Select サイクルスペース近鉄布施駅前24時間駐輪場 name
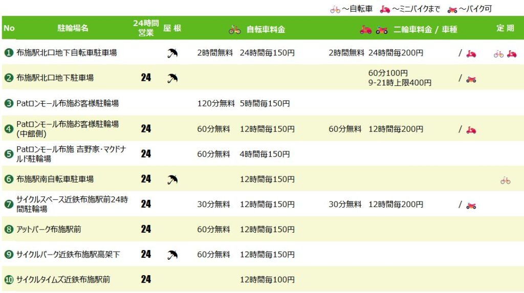The image size is (524, 293). point(72,204)
